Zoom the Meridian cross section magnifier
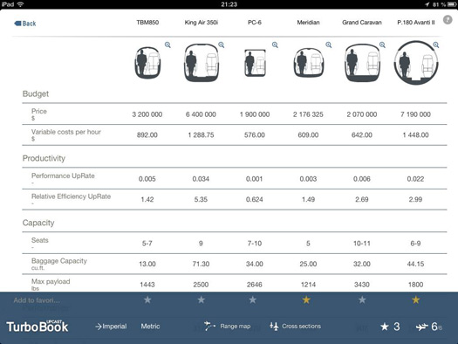Viewport: 458px width, 344px height. coord(329,45)
